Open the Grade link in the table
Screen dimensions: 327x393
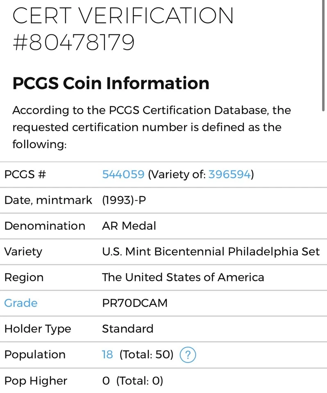20,303
